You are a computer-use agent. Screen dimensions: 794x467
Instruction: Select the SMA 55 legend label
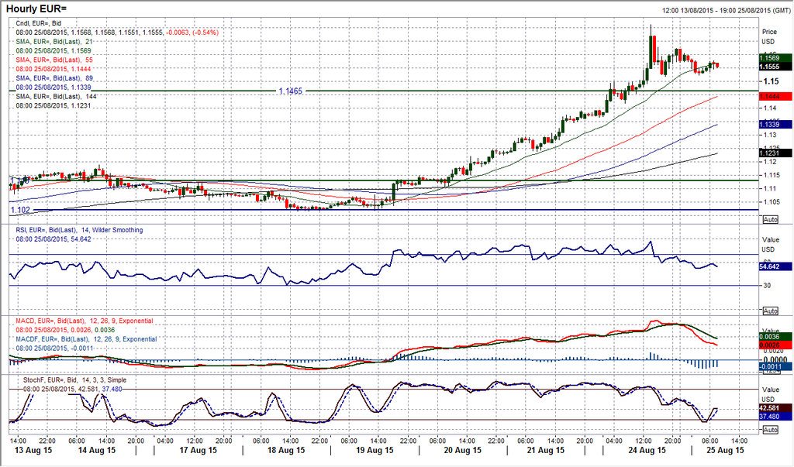54,60
